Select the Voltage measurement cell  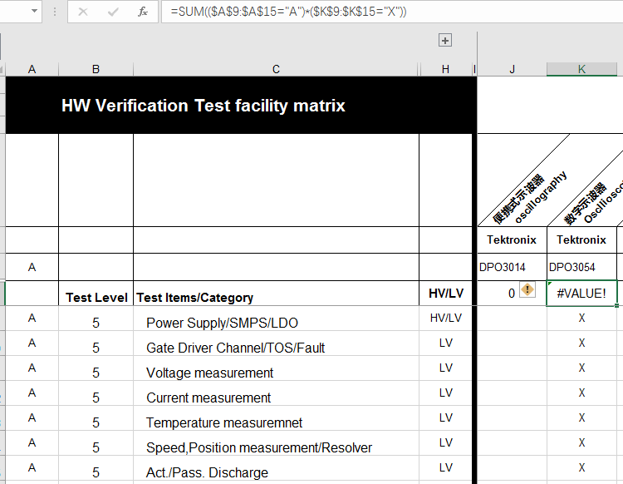click(x=276, y=368)
